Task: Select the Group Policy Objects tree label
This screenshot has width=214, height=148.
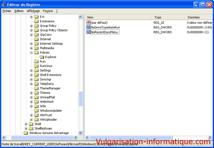Action: pyautogui.click(x=54, y=30)
